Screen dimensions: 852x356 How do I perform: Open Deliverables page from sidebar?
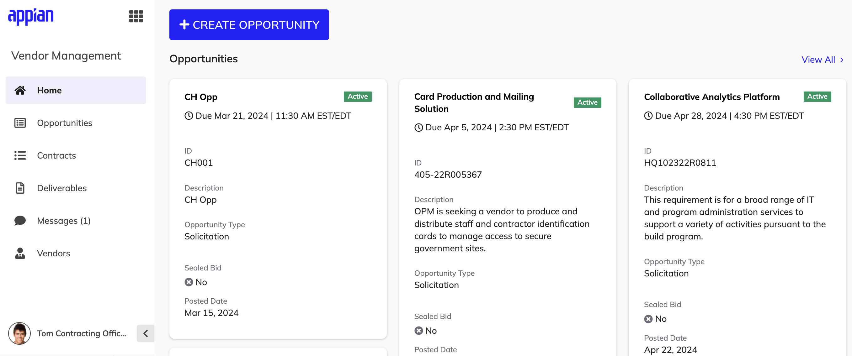pyautogui.click(x=76, y=188)
